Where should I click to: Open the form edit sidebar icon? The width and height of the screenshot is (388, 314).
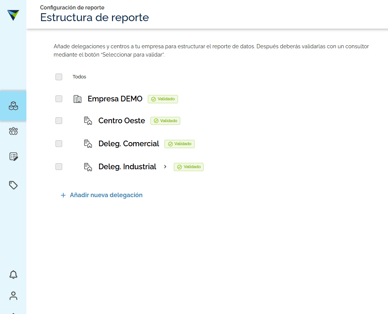click(13, 157)
